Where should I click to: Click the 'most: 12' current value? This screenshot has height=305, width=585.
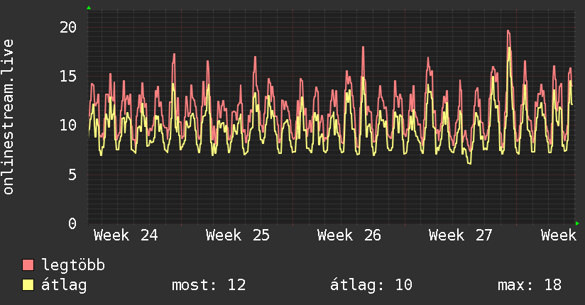[209, 285]
